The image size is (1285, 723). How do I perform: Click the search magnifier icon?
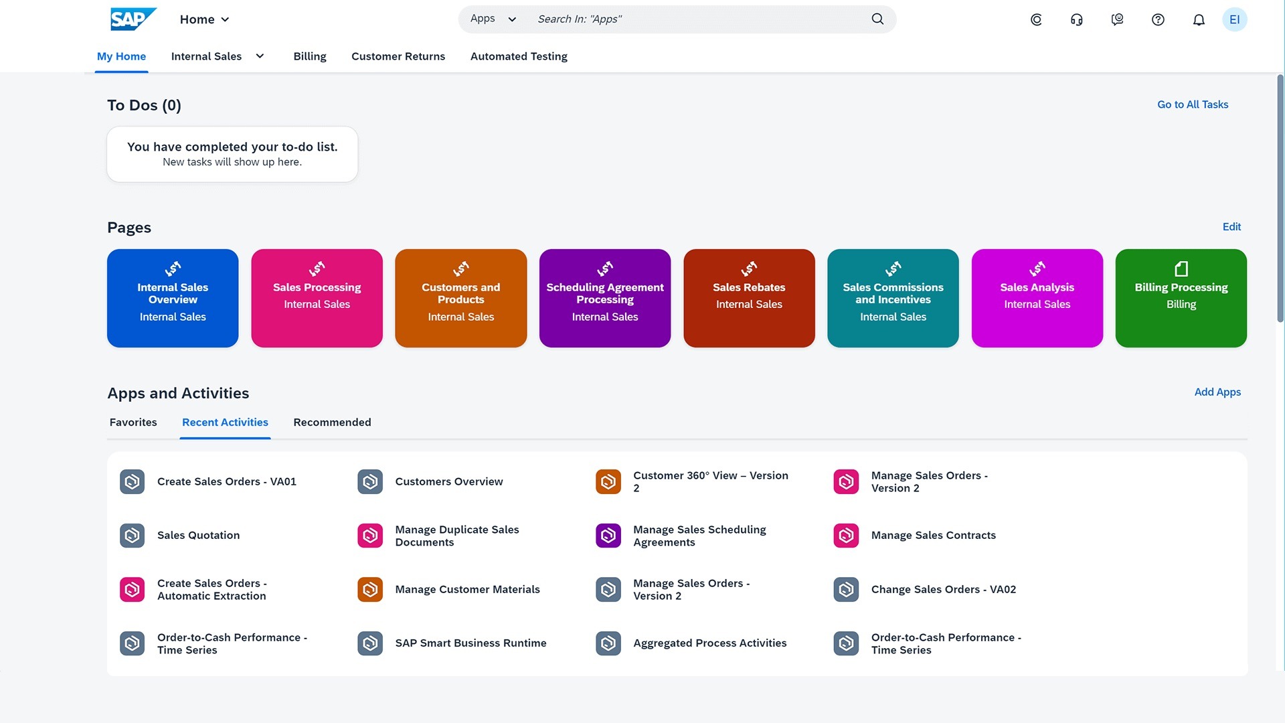point(877,19)
